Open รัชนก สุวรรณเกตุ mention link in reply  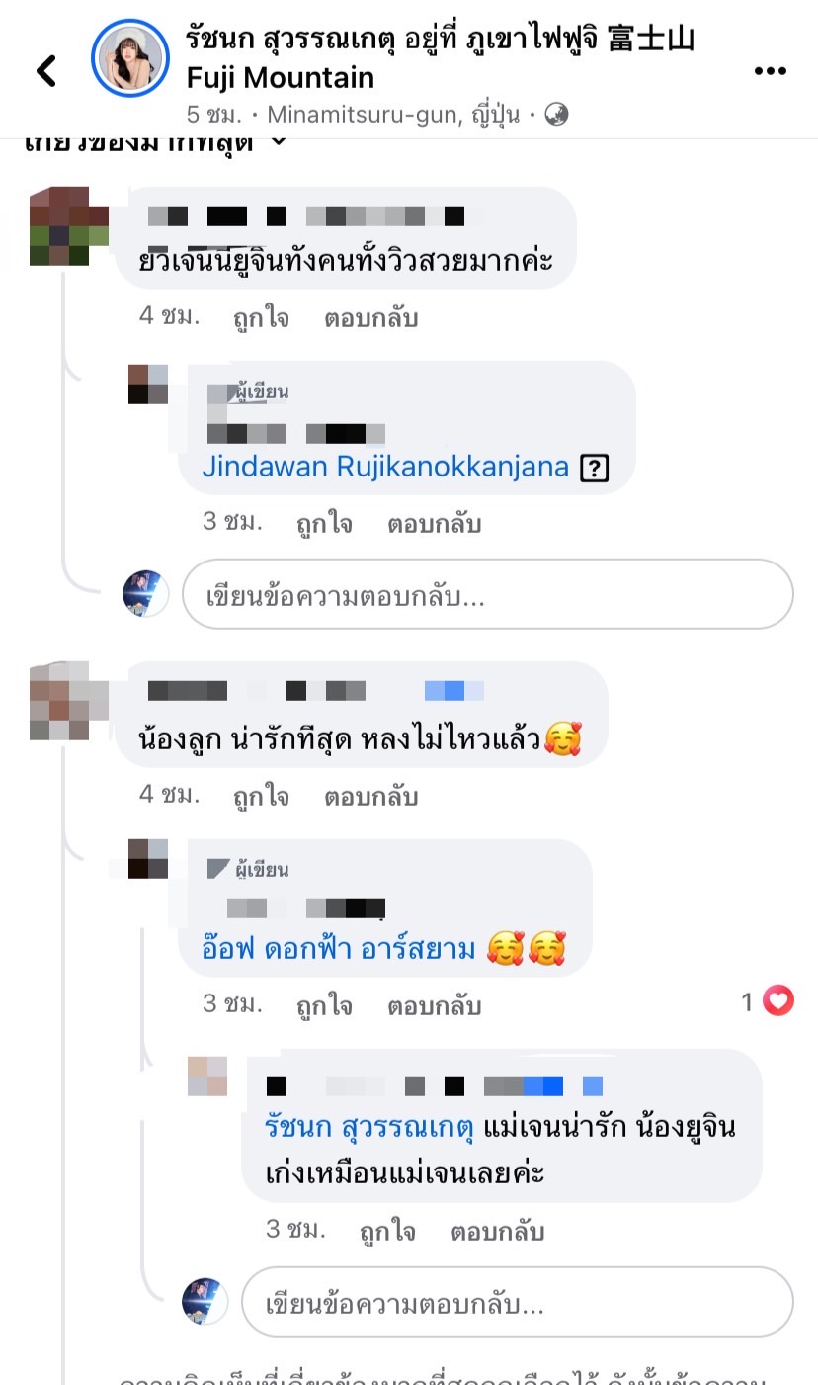[370, 1128]
